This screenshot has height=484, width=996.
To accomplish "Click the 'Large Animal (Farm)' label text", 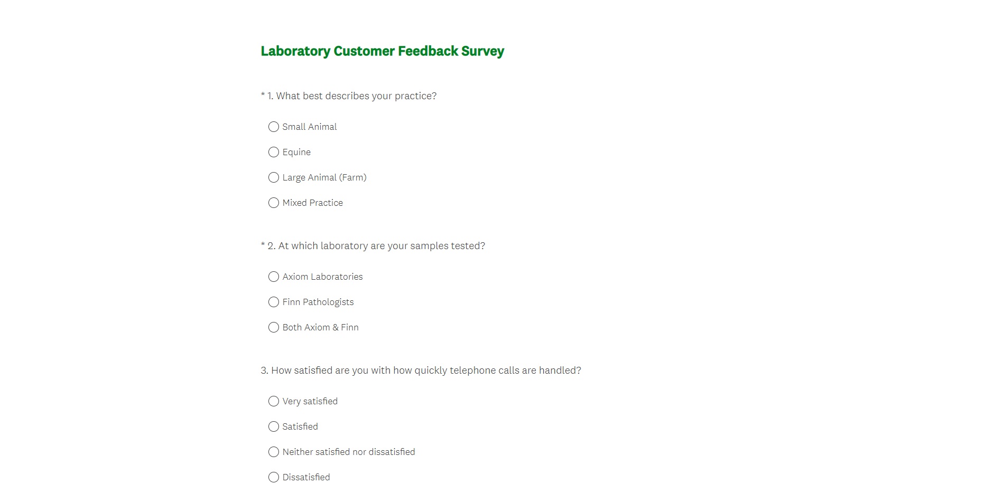I will click(324, 178).
